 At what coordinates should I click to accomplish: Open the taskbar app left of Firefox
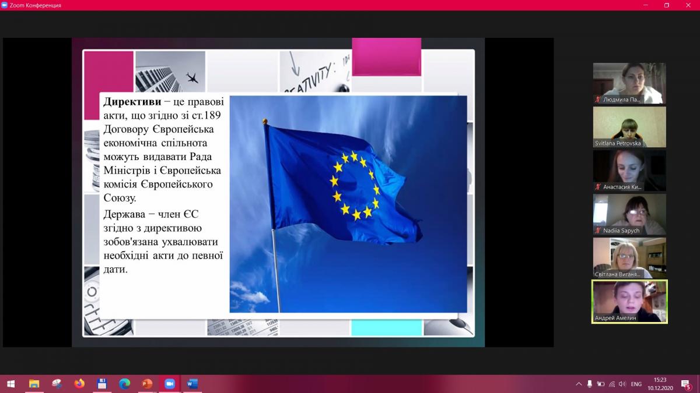tap(57, 384)
